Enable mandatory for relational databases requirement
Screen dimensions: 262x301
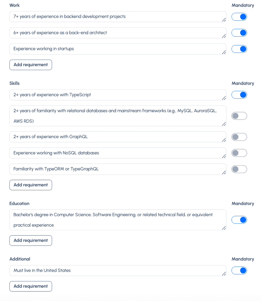(x=239, y=116)
